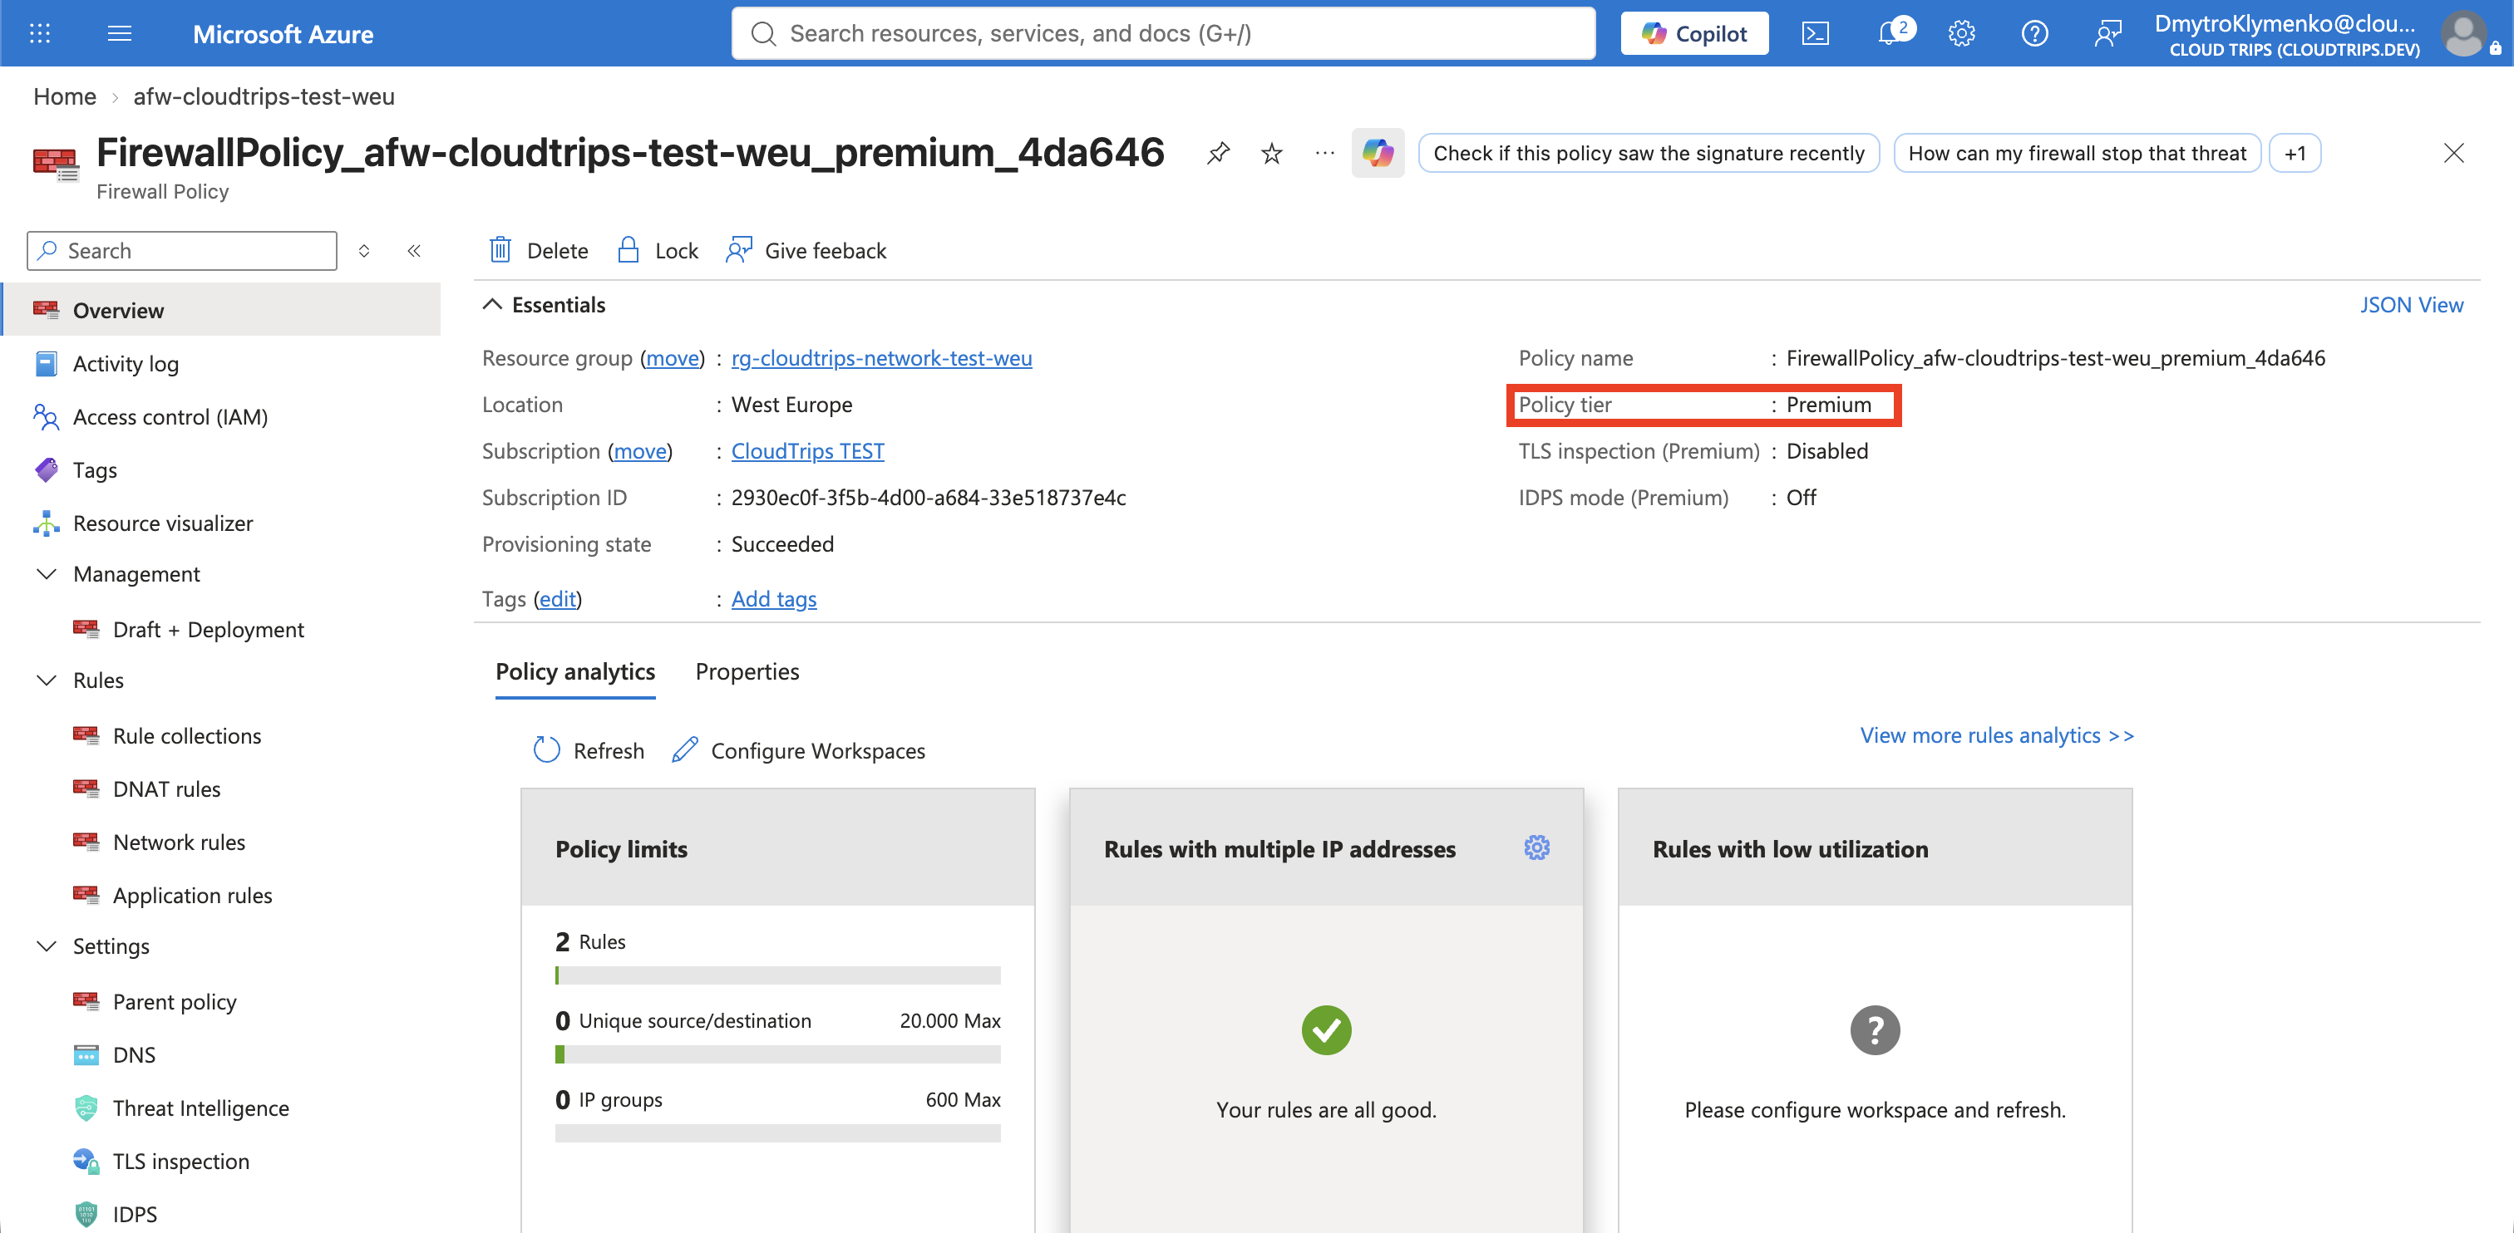
Task: Click Configure Workspaces pencil button
Action: [798, 750]
